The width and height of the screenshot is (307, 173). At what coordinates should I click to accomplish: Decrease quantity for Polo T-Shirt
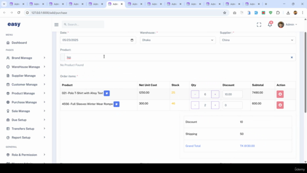[x=195, y=94]
